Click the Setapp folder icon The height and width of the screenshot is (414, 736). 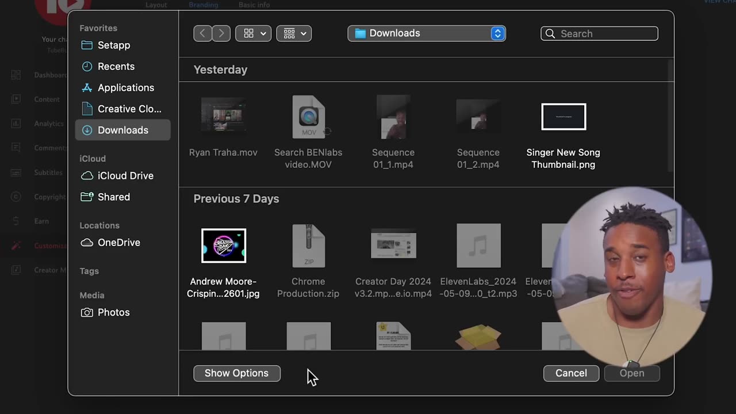click(87, 45)
